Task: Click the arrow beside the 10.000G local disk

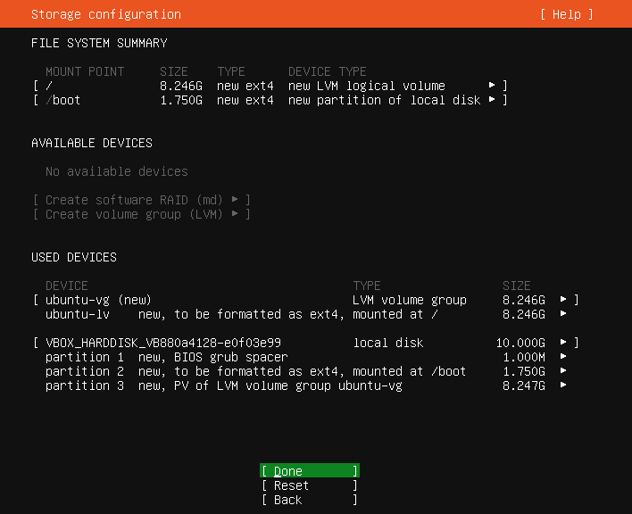Action: 563,343
